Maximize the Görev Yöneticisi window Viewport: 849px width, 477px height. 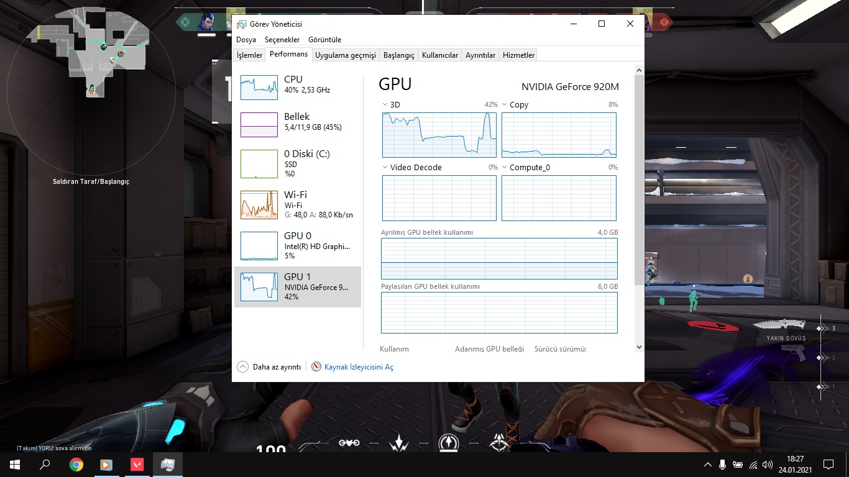pyautogui.click(x=602, y=24)
